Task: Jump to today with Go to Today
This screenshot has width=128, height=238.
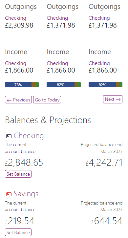Action: click(47, 100)
